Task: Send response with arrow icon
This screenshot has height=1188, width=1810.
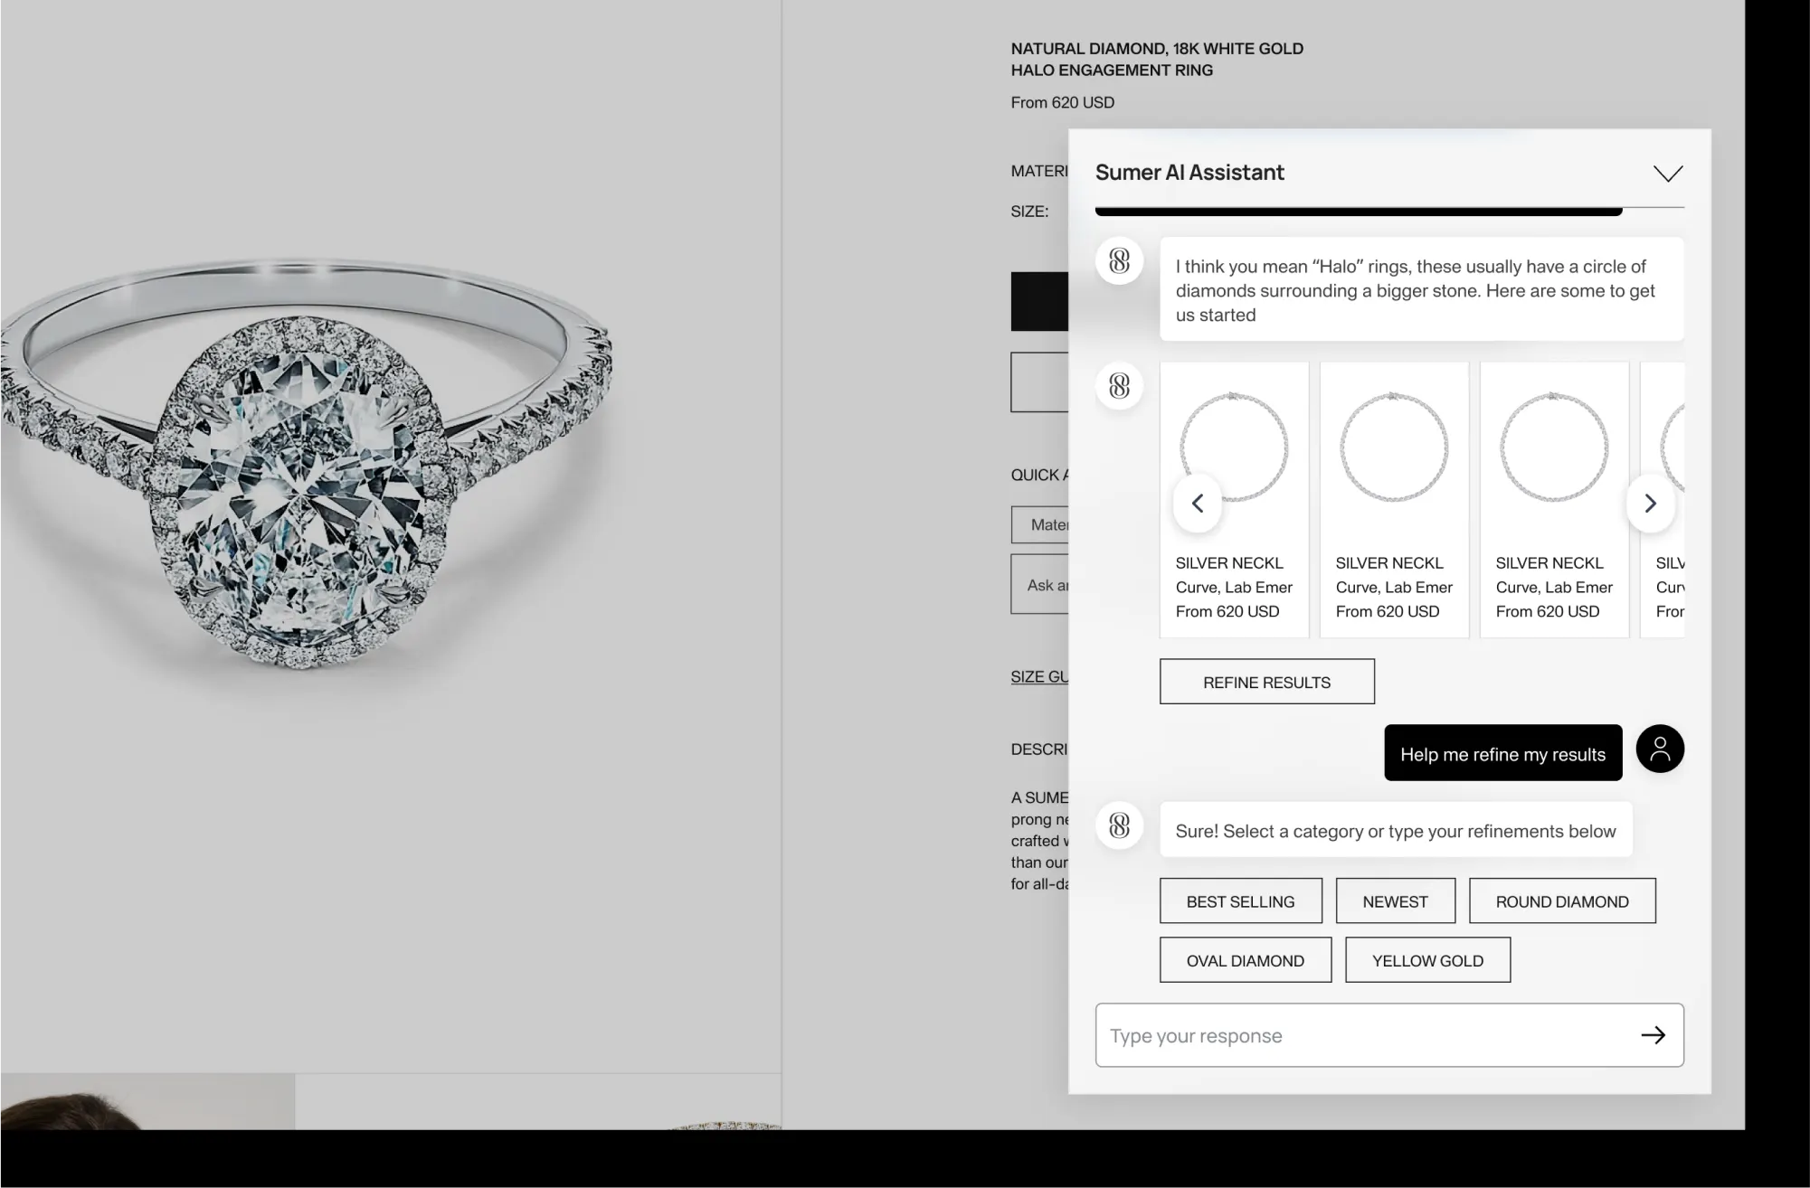Action: coord(1653,1035)
